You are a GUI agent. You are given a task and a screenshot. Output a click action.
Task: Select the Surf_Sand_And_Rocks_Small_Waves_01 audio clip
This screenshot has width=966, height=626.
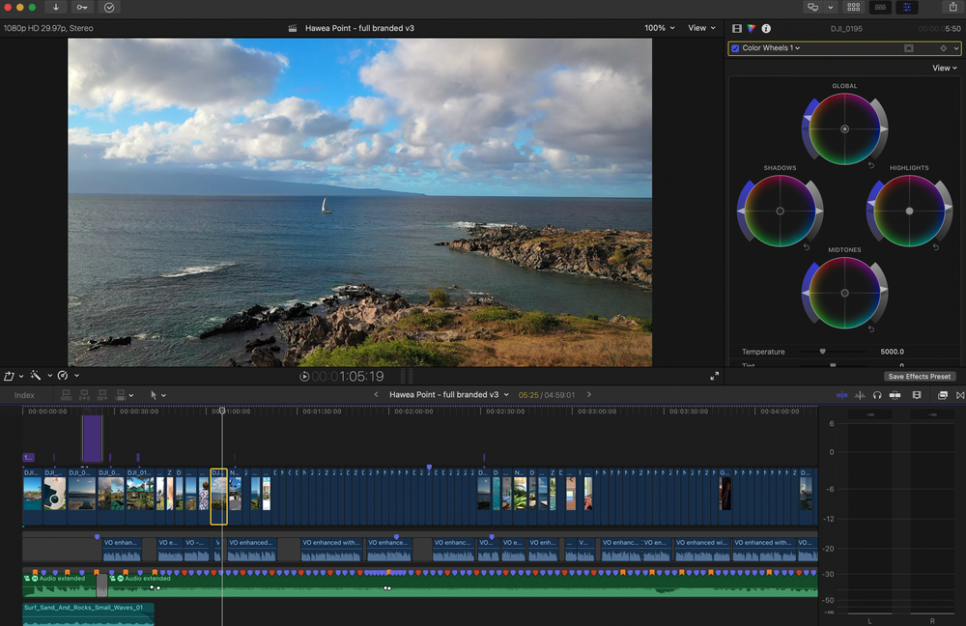tap(87, 614)
